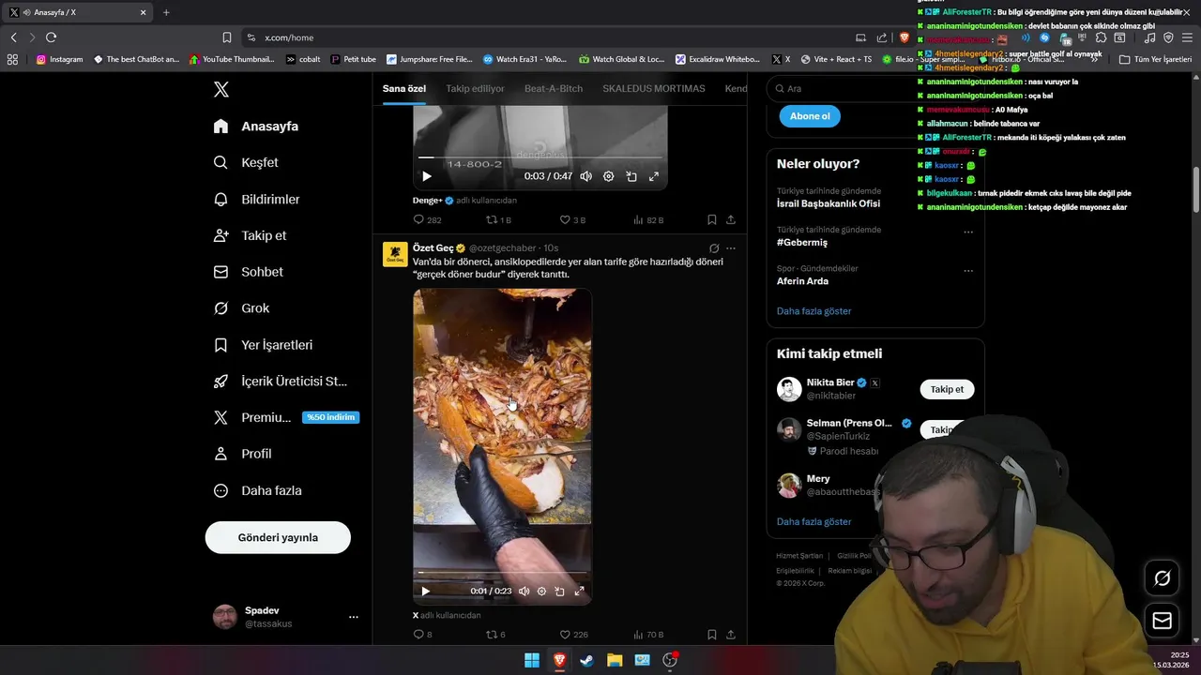Follow Nikita Bier with Takip et

[947, 389]
